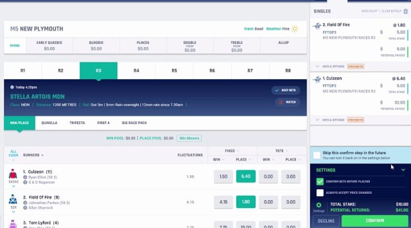Click the Settings gear icon in betslip
The image size is (411, 228).
pos(319,206)
